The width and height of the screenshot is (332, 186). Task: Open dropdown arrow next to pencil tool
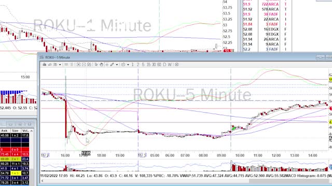point(117,65)
